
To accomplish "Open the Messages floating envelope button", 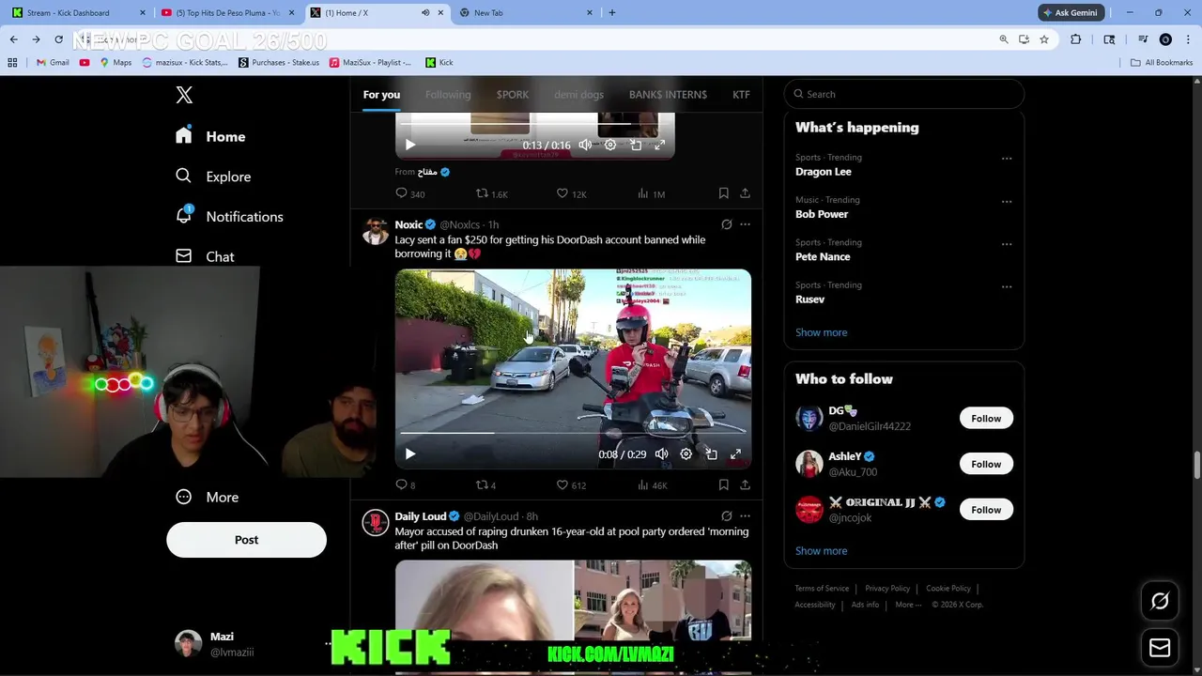I will coord(1160,648).
